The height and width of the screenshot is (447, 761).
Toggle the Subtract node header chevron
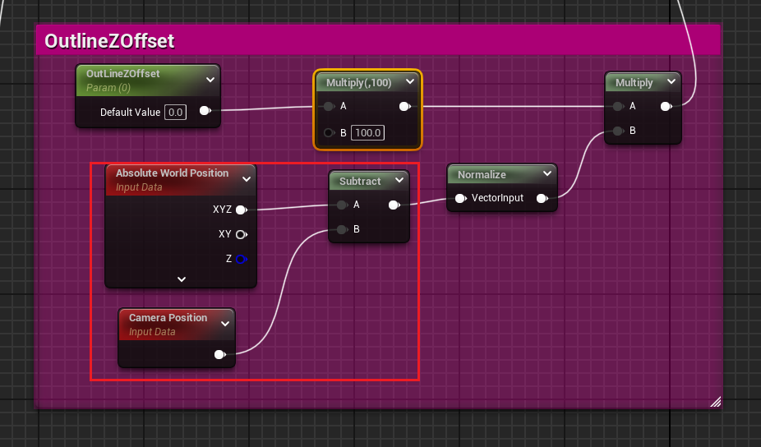399,181
